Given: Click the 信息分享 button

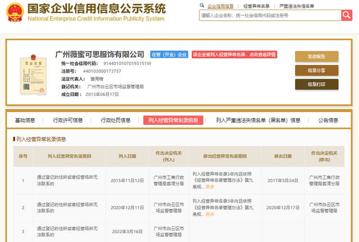Looking at the screenshot, I should click(316, 71).
